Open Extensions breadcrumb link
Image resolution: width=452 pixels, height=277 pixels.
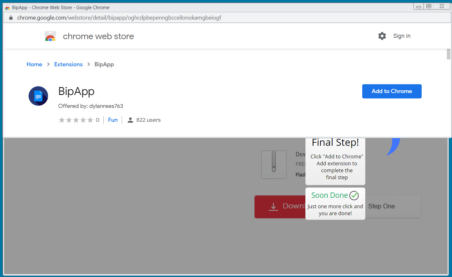coord(68,64)
